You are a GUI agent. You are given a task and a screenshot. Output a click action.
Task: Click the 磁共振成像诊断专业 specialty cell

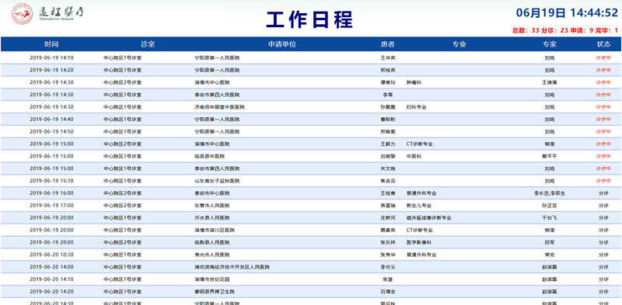[429, 218]
